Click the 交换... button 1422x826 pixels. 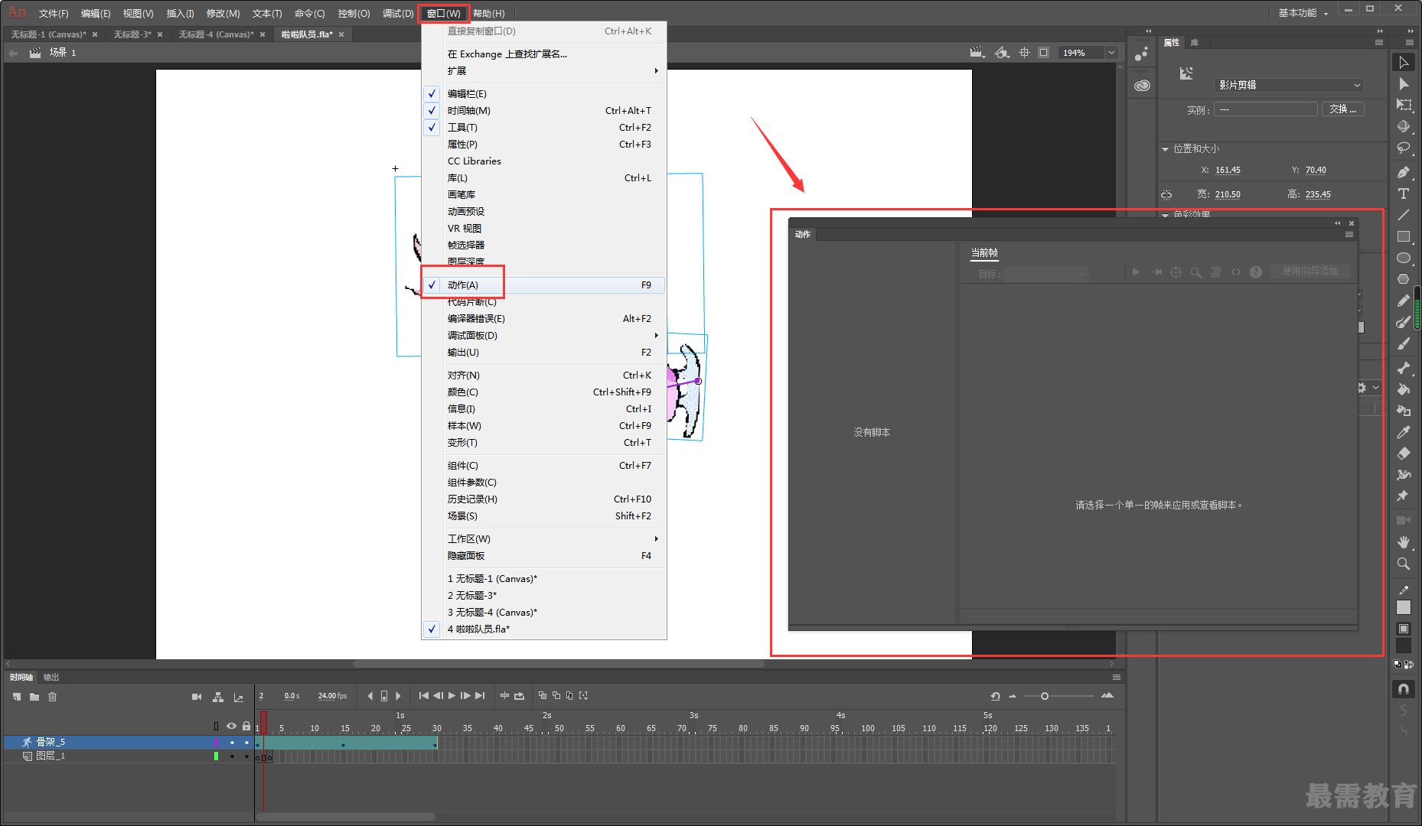1343,109
